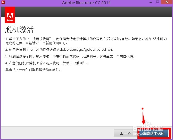This screenshot has width=173, height=140.
Task: Click the Adobe.com/go/getactivated_cn address text
Action: tap(84, 50)
